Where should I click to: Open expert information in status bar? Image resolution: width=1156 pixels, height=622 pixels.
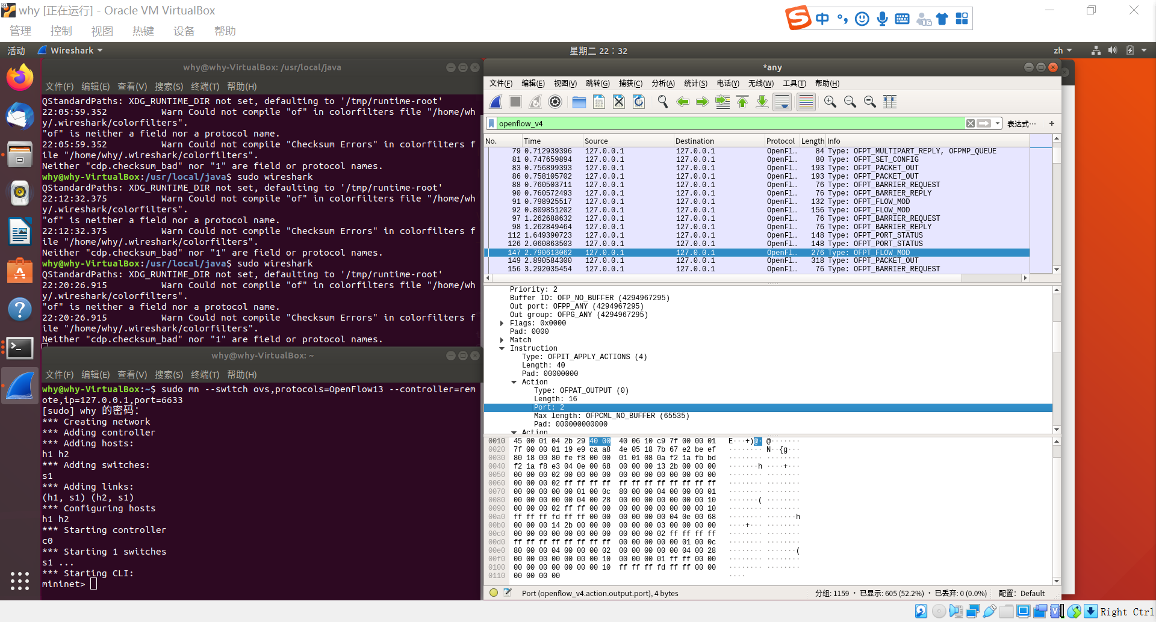click(x=494, y=593)
